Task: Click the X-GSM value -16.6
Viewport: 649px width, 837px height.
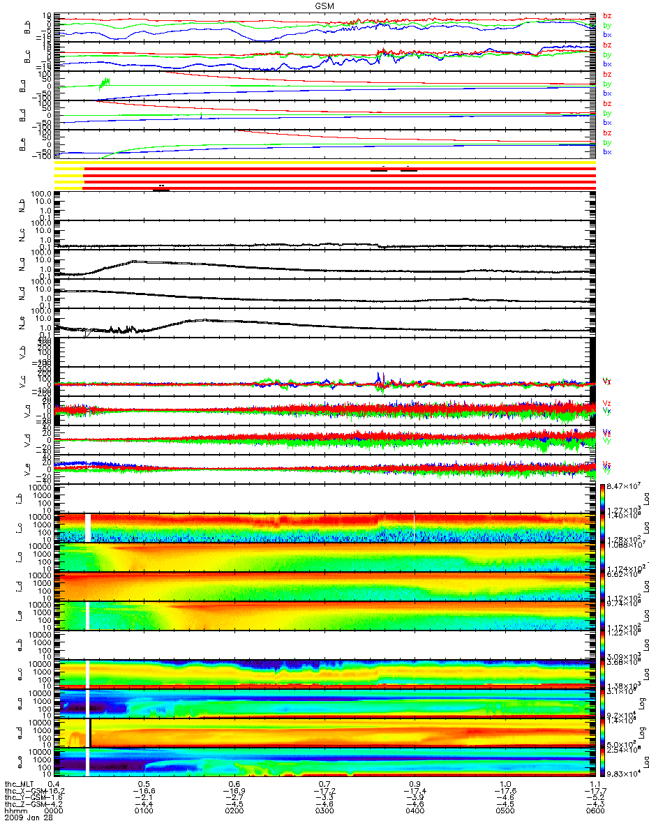Action: 144,792
